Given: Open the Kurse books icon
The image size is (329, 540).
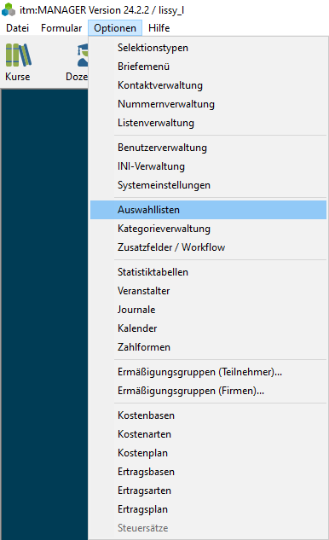Looking at the screenshot, I should (x=18, y=55).
